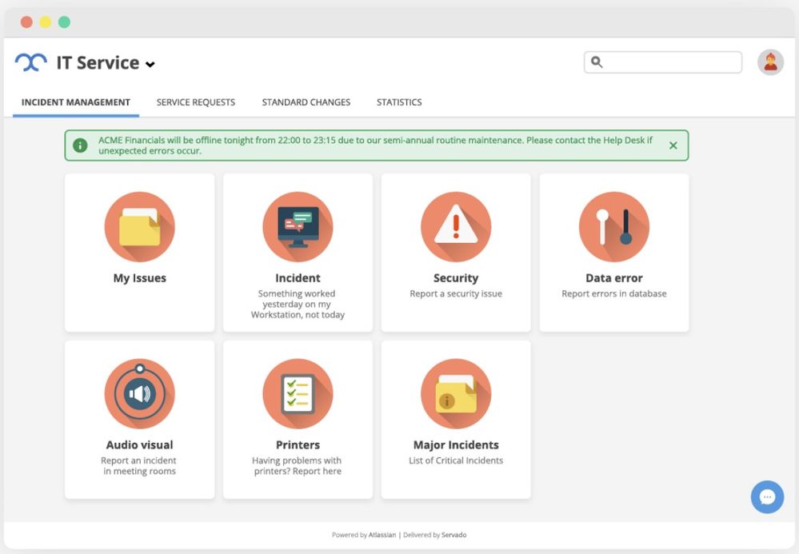
Task: Click the Major Incidents card title
Action: click(456, 444)
